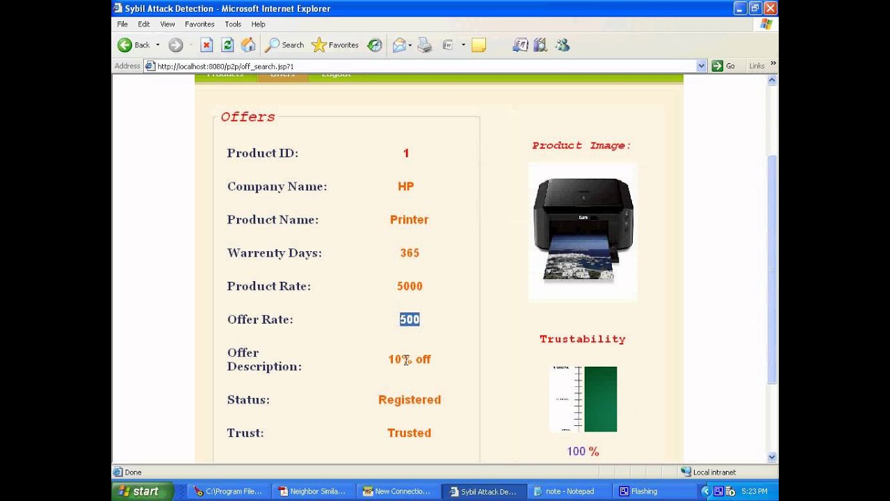Viewport: 890px width, 501px height.
Task: Click the printer product image
Action: (583, 231)
